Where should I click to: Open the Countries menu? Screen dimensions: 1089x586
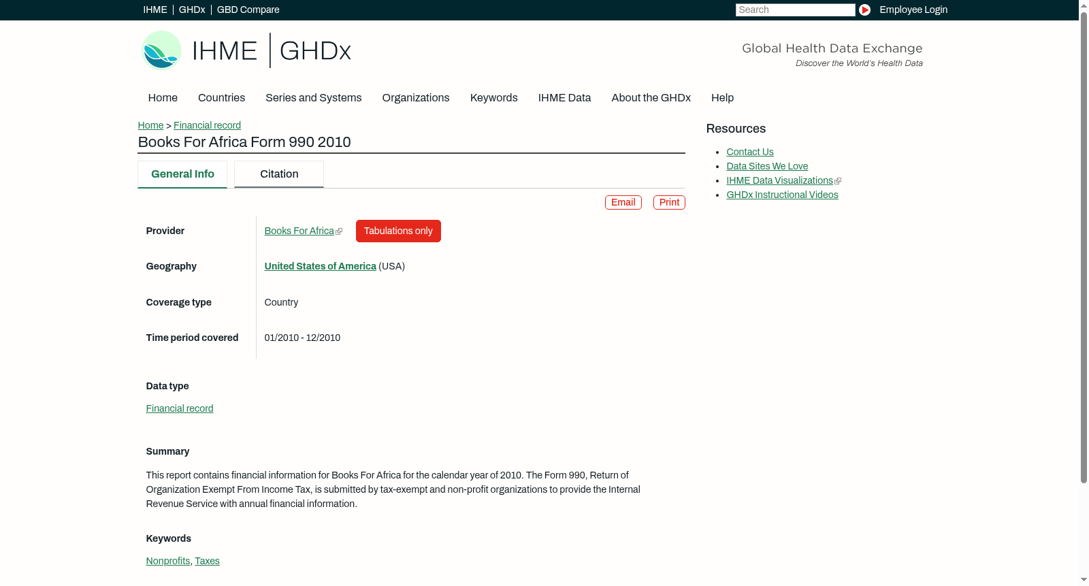tap(221, 98)
